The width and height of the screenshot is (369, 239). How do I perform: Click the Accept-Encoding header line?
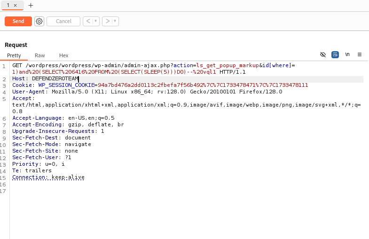[x=68, y=124]
